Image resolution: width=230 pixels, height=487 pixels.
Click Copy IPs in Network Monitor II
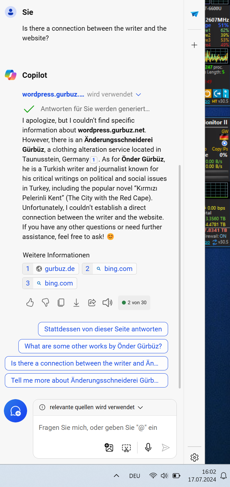pyautogui.click(x=220, y=149)
